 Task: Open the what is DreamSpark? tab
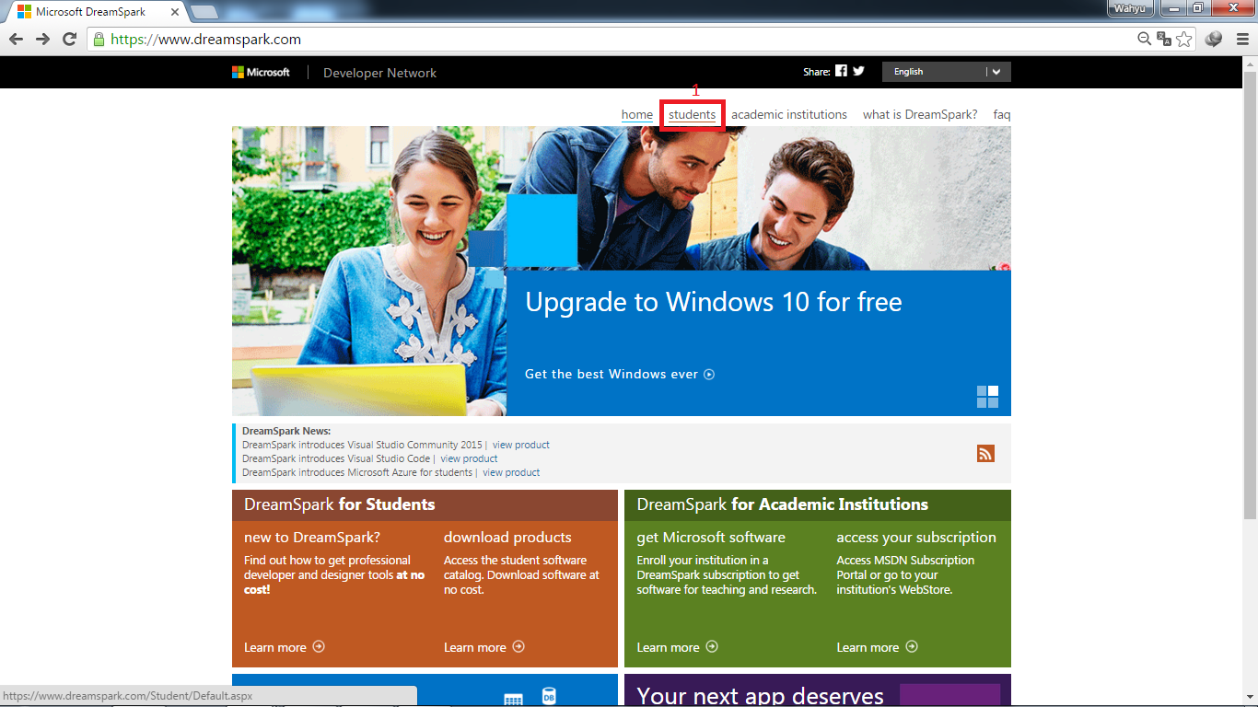920,115
